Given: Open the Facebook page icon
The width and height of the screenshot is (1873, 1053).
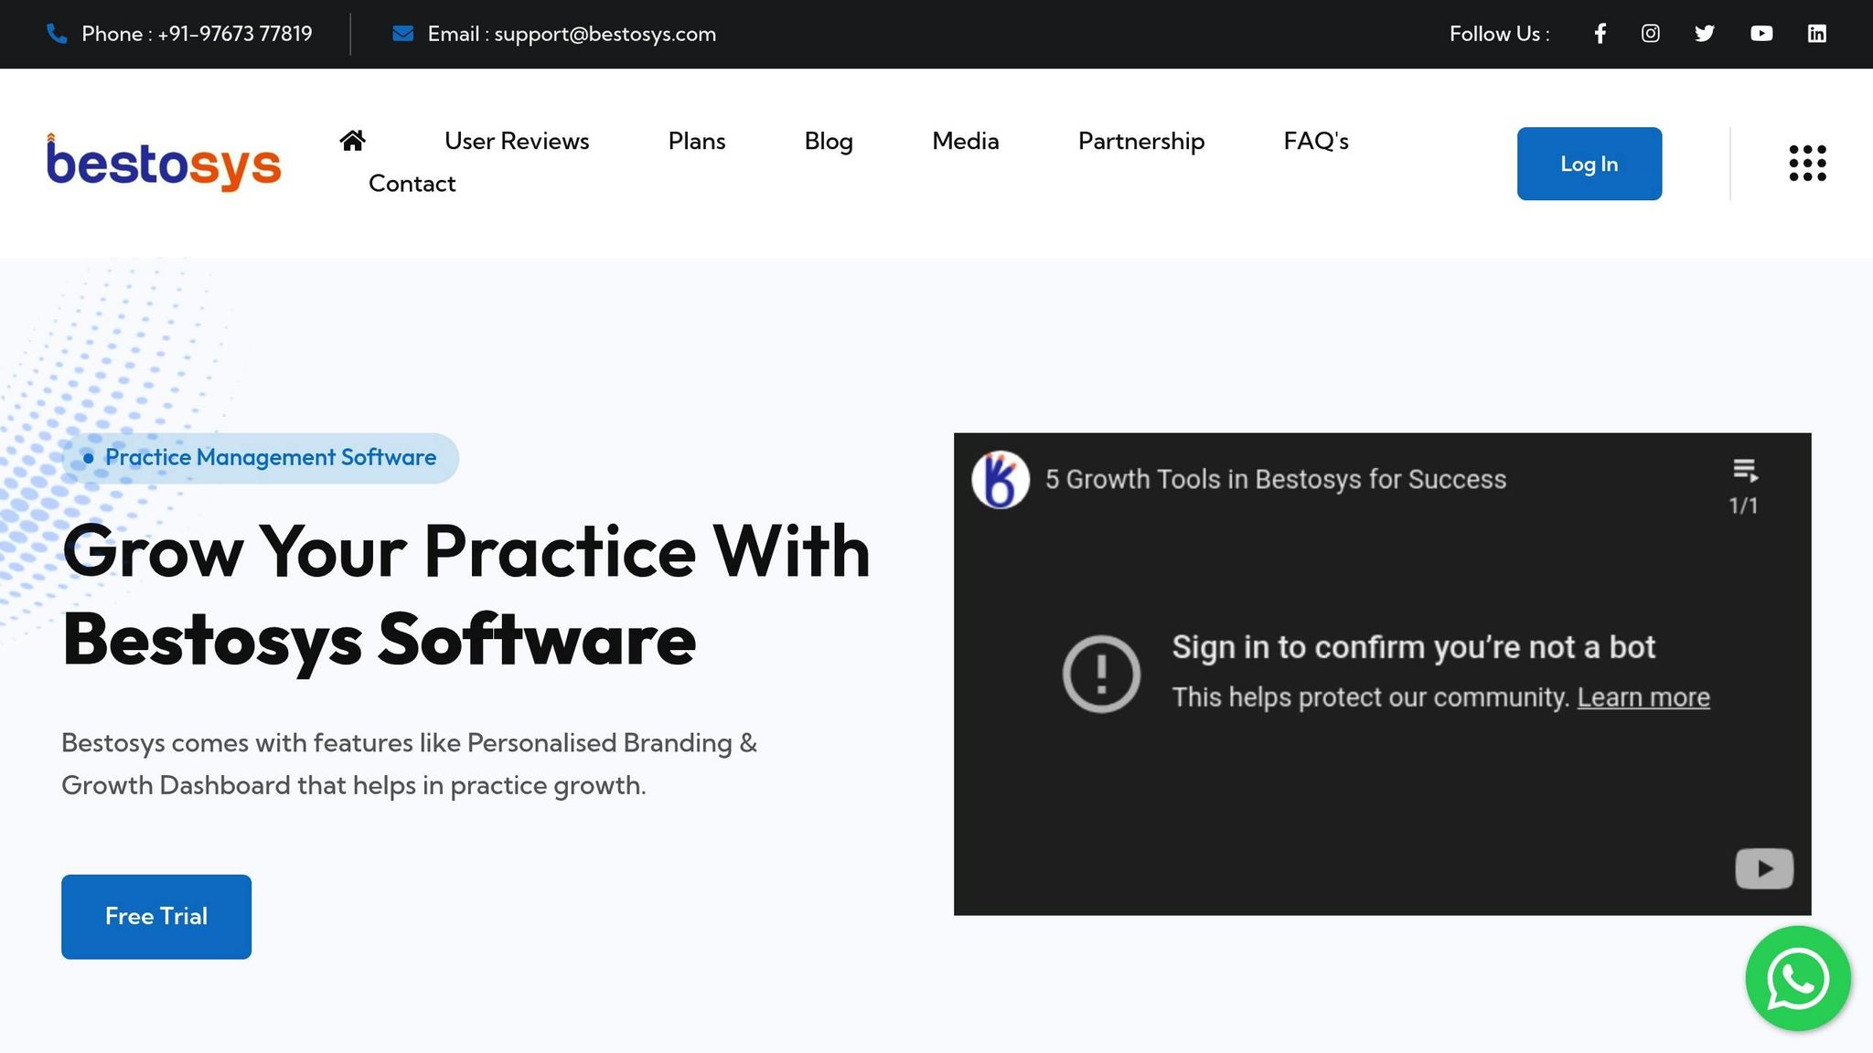Looking at the screenshot, I should click(1600, 34).
